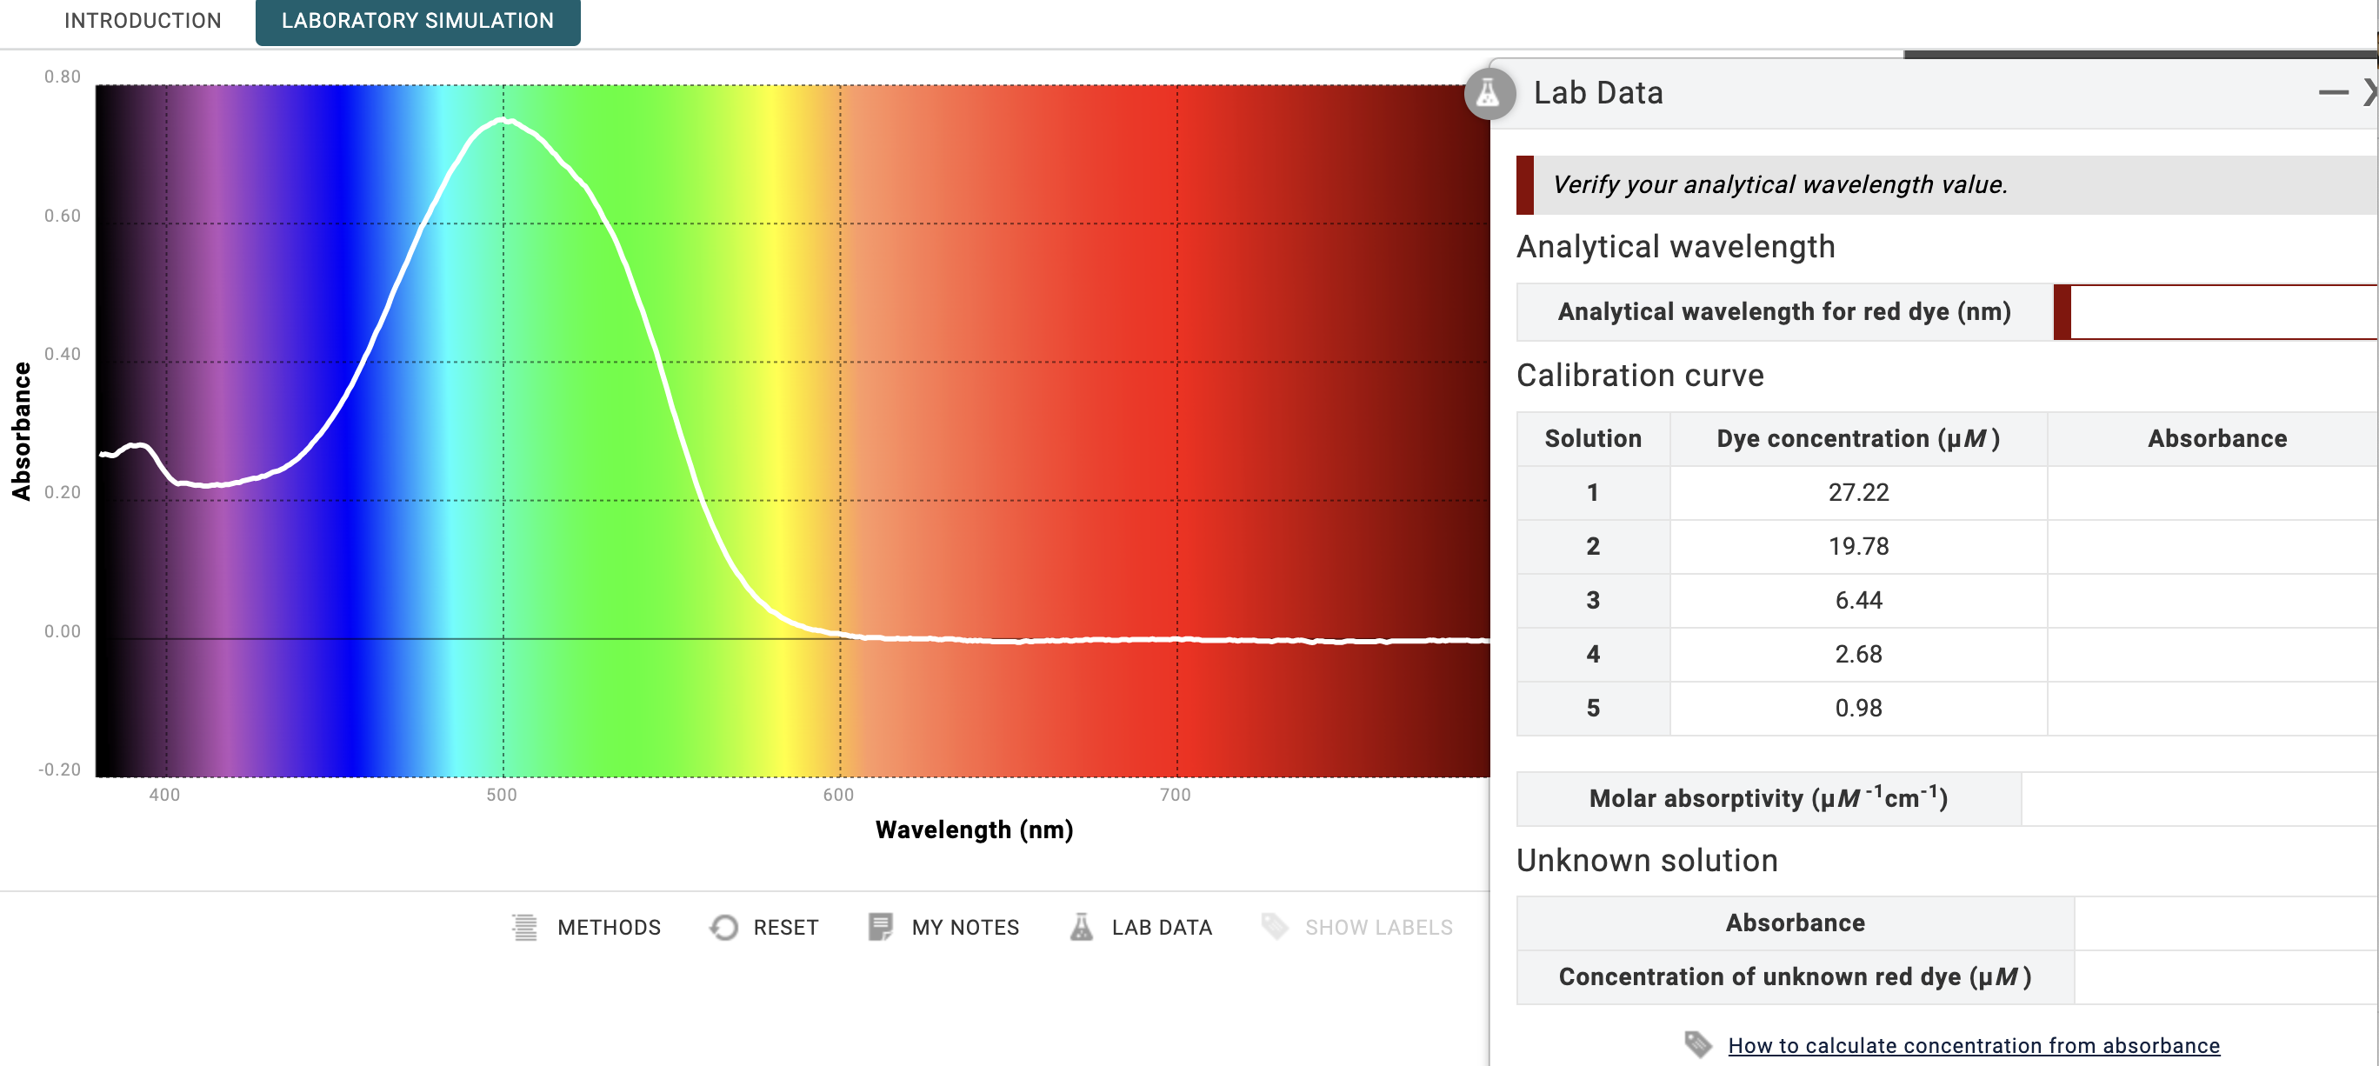The image size is (2379, 1066).
Task: Close the Lab Data panel with the arrow icon
Action: point(2369,91)
